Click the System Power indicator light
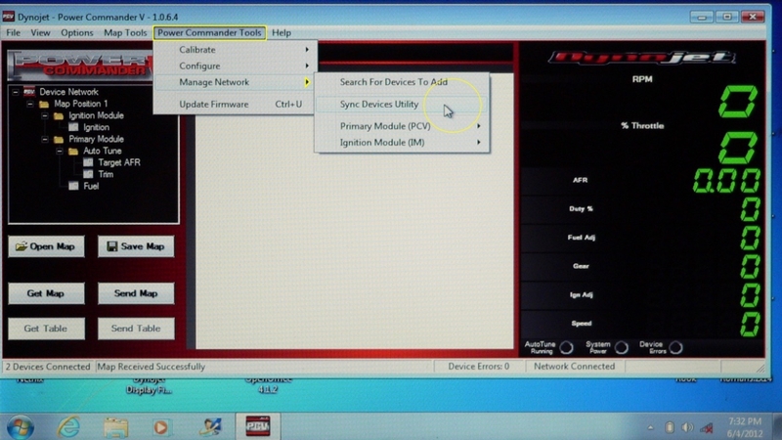Viewport: 782px width, 440px height. click(621, 347)
